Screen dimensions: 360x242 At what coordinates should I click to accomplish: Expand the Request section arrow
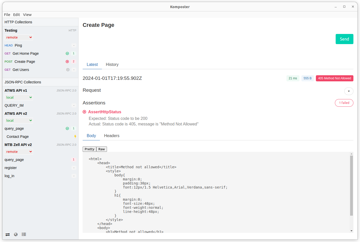(x=349, y=91)
